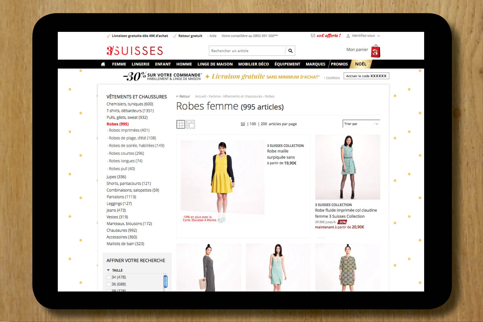Click the Identifiez-vous user icon

(348, 35)
